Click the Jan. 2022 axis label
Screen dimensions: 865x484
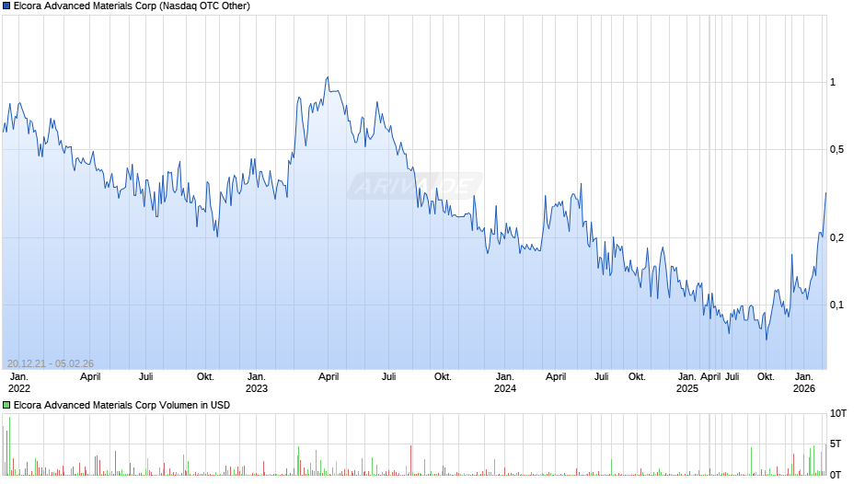tap(18, 383)
